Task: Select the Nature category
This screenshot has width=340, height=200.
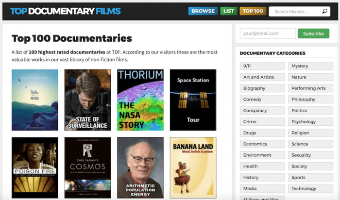Action: click(310, 77)
